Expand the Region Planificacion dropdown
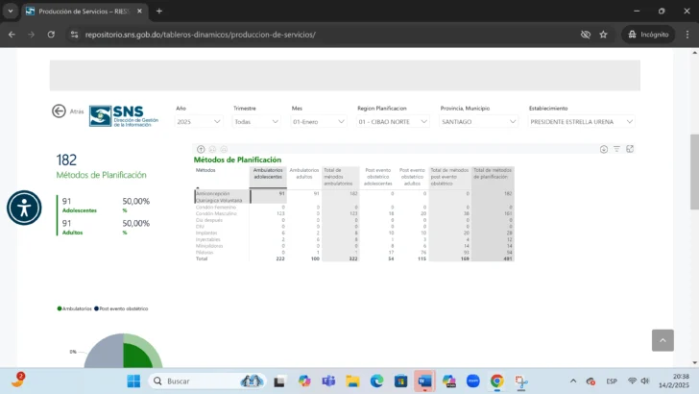 pos(394,122)
